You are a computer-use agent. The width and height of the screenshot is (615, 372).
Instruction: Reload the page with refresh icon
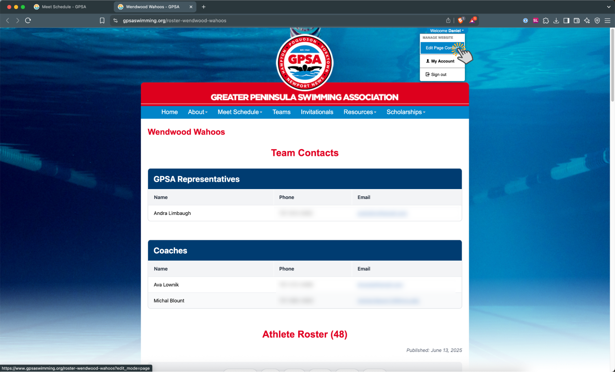point(28,20)
